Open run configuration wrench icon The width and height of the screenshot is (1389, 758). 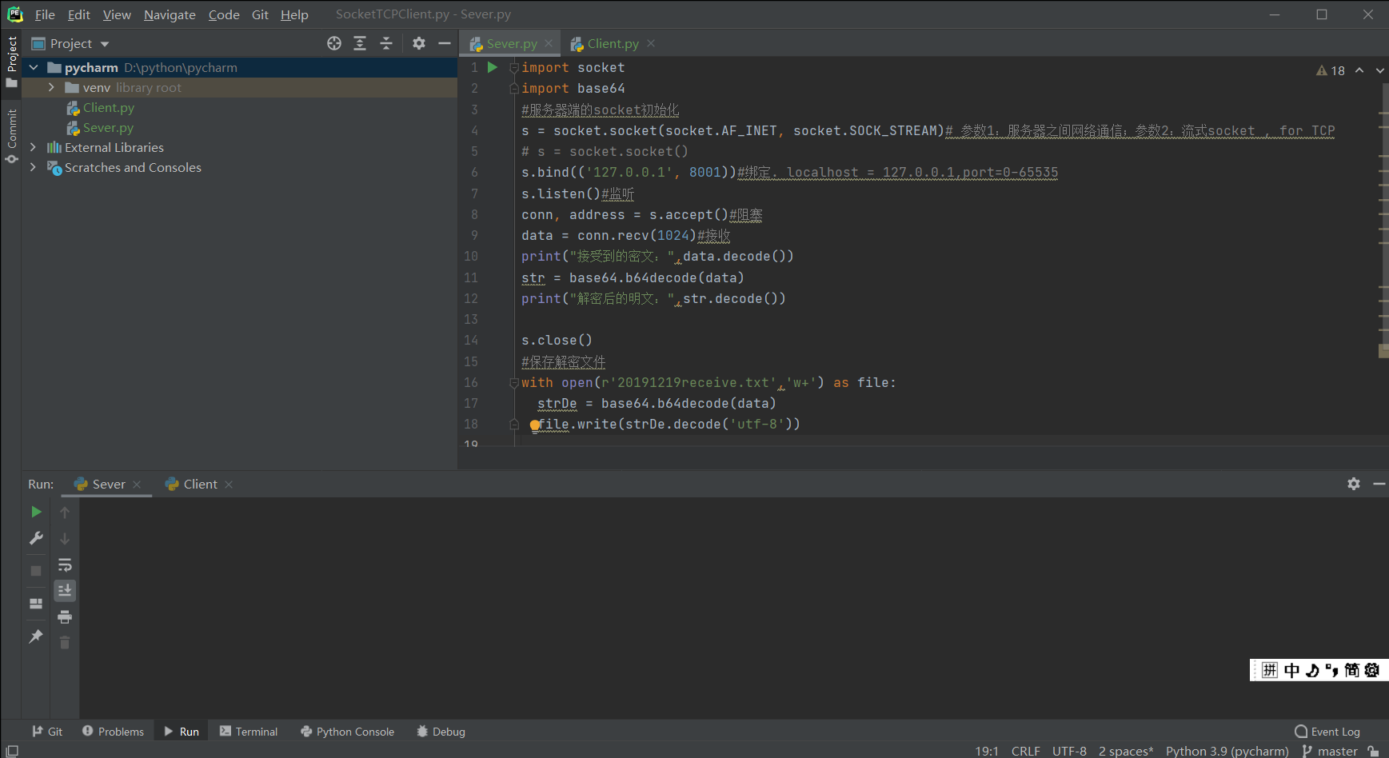click(x=36, y=538)
